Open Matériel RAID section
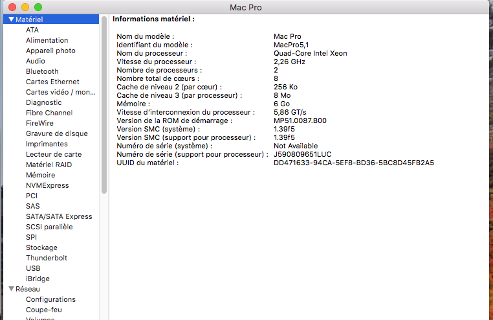Screen dimensions: 493x320 pyautogui.click(x=49, y=165)
